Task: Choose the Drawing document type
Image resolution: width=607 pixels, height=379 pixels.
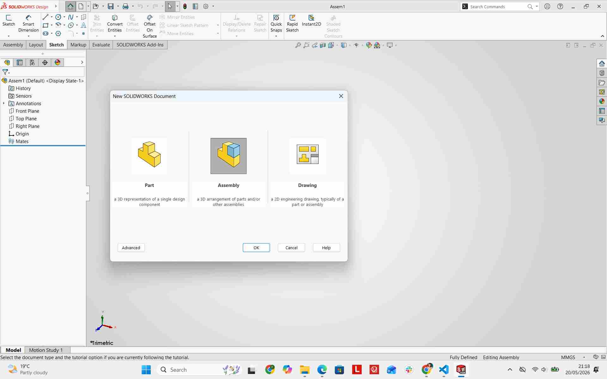Action: 308,156
